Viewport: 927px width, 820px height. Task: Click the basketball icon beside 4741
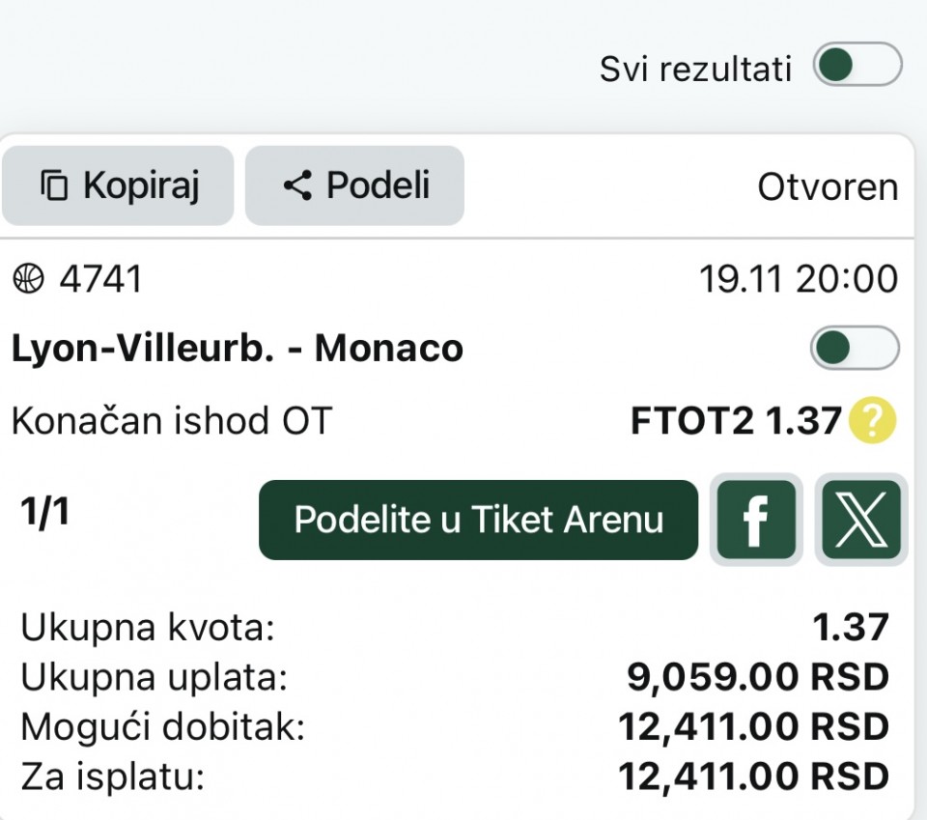click(29, 279)
